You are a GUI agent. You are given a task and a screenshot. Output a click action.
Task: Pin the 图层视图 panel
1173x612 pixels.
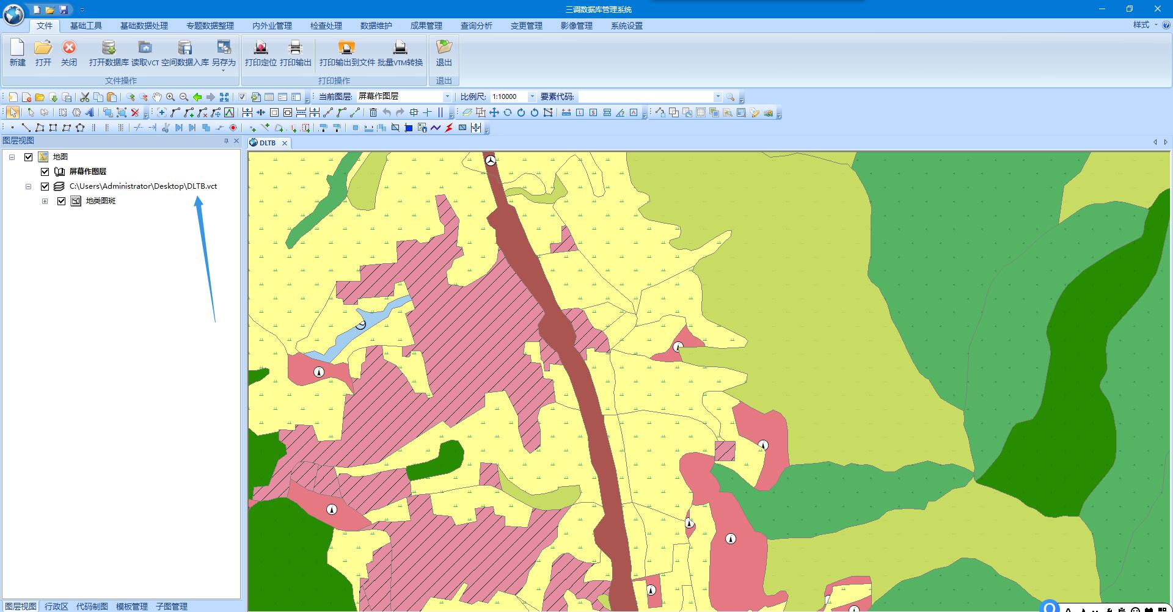click(226, 141)
